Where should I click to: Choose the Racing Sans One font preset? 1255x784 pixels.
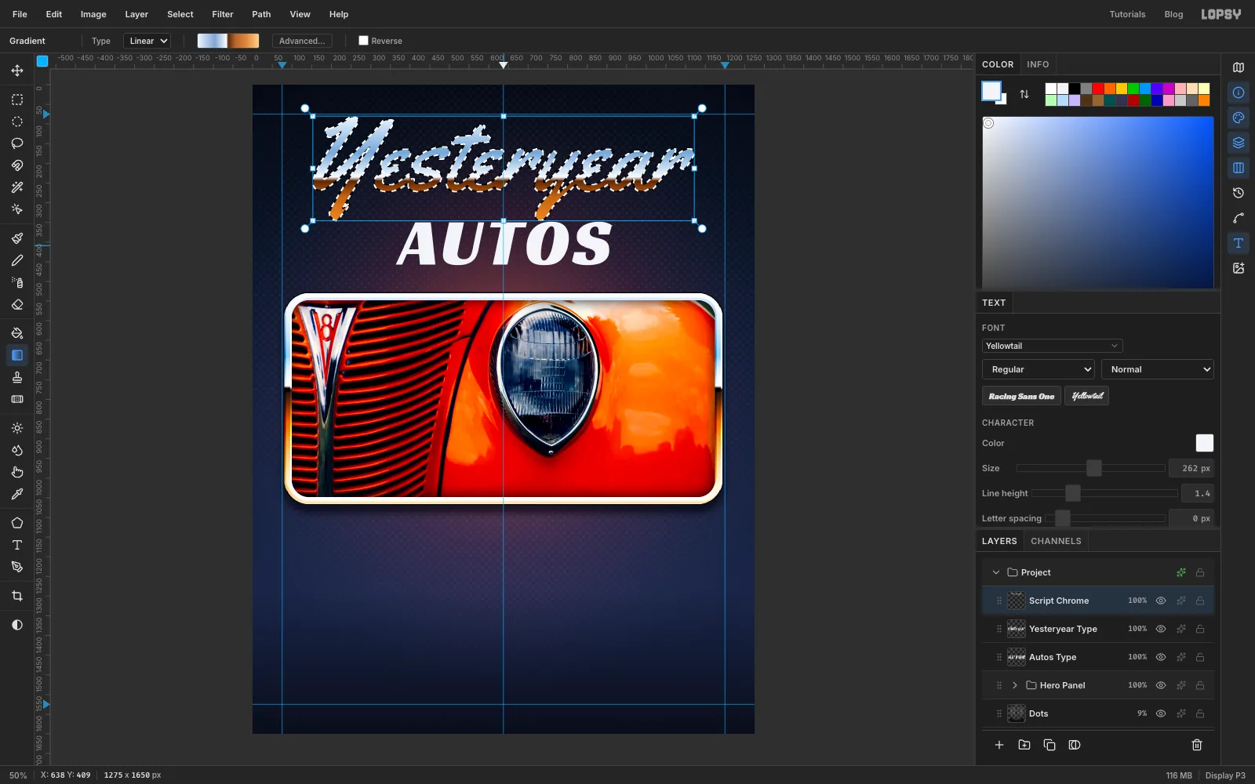pyautogui.click(x=1021, y=396)
